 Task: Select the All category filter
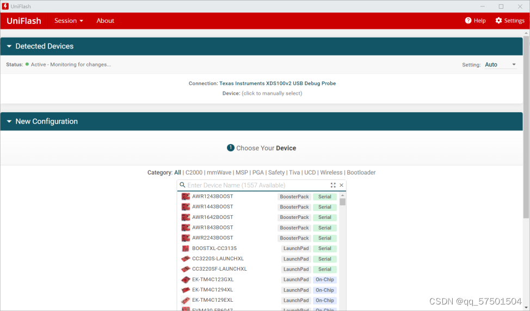point(177,173)
